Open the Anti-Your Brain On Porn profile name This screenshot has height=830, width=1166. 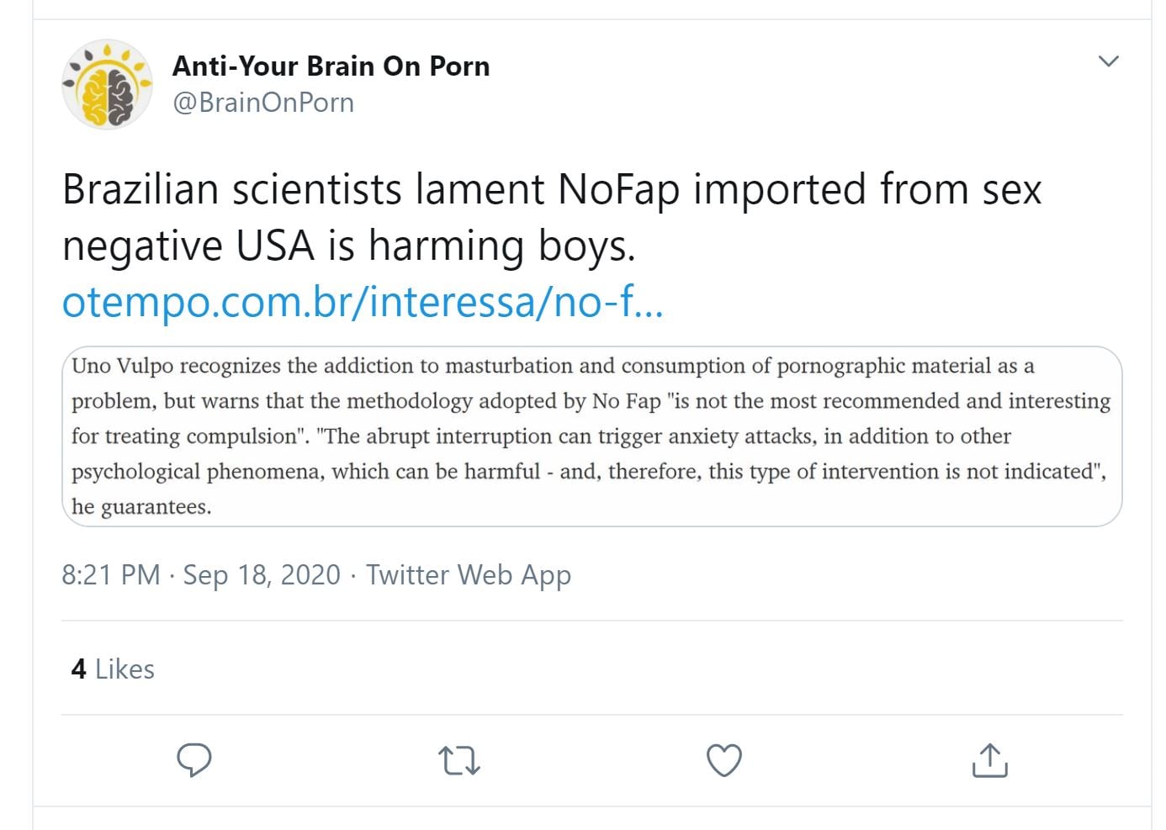(331, 66)
